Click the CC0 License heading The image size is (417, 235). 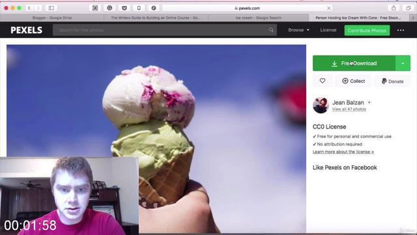point(329,127)
